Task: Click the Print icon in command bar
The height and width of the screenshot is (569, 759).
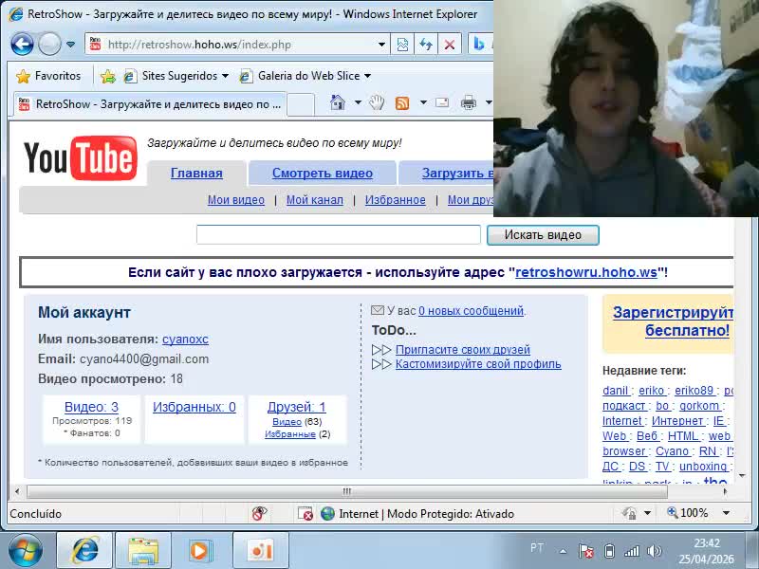Action: point(468,103)
